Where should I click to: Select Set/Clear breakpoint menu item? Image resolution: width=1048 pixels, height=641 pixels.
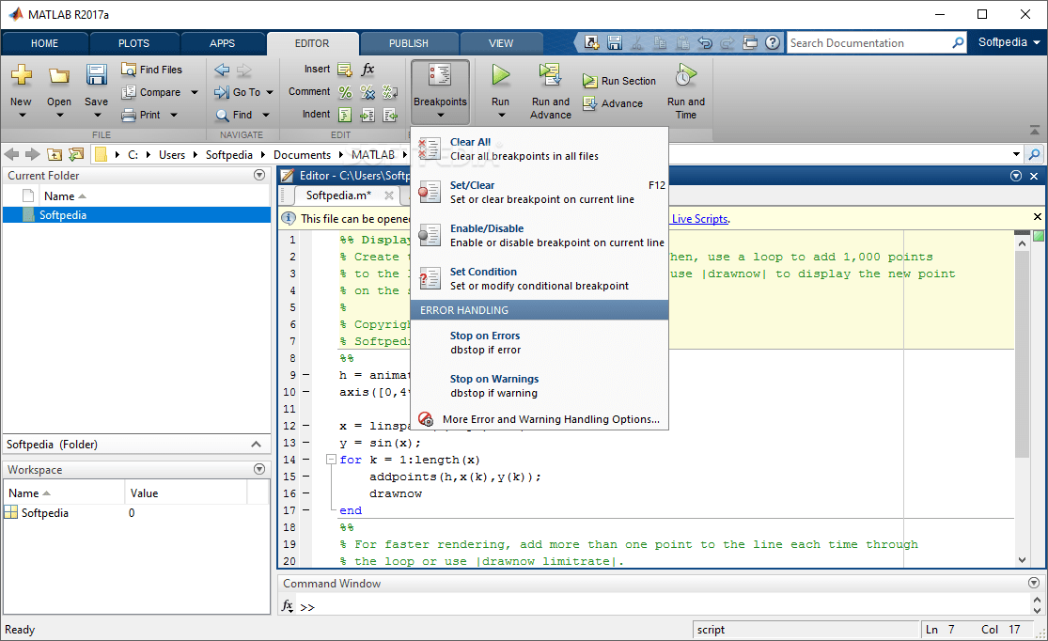(x=540, y=193)
